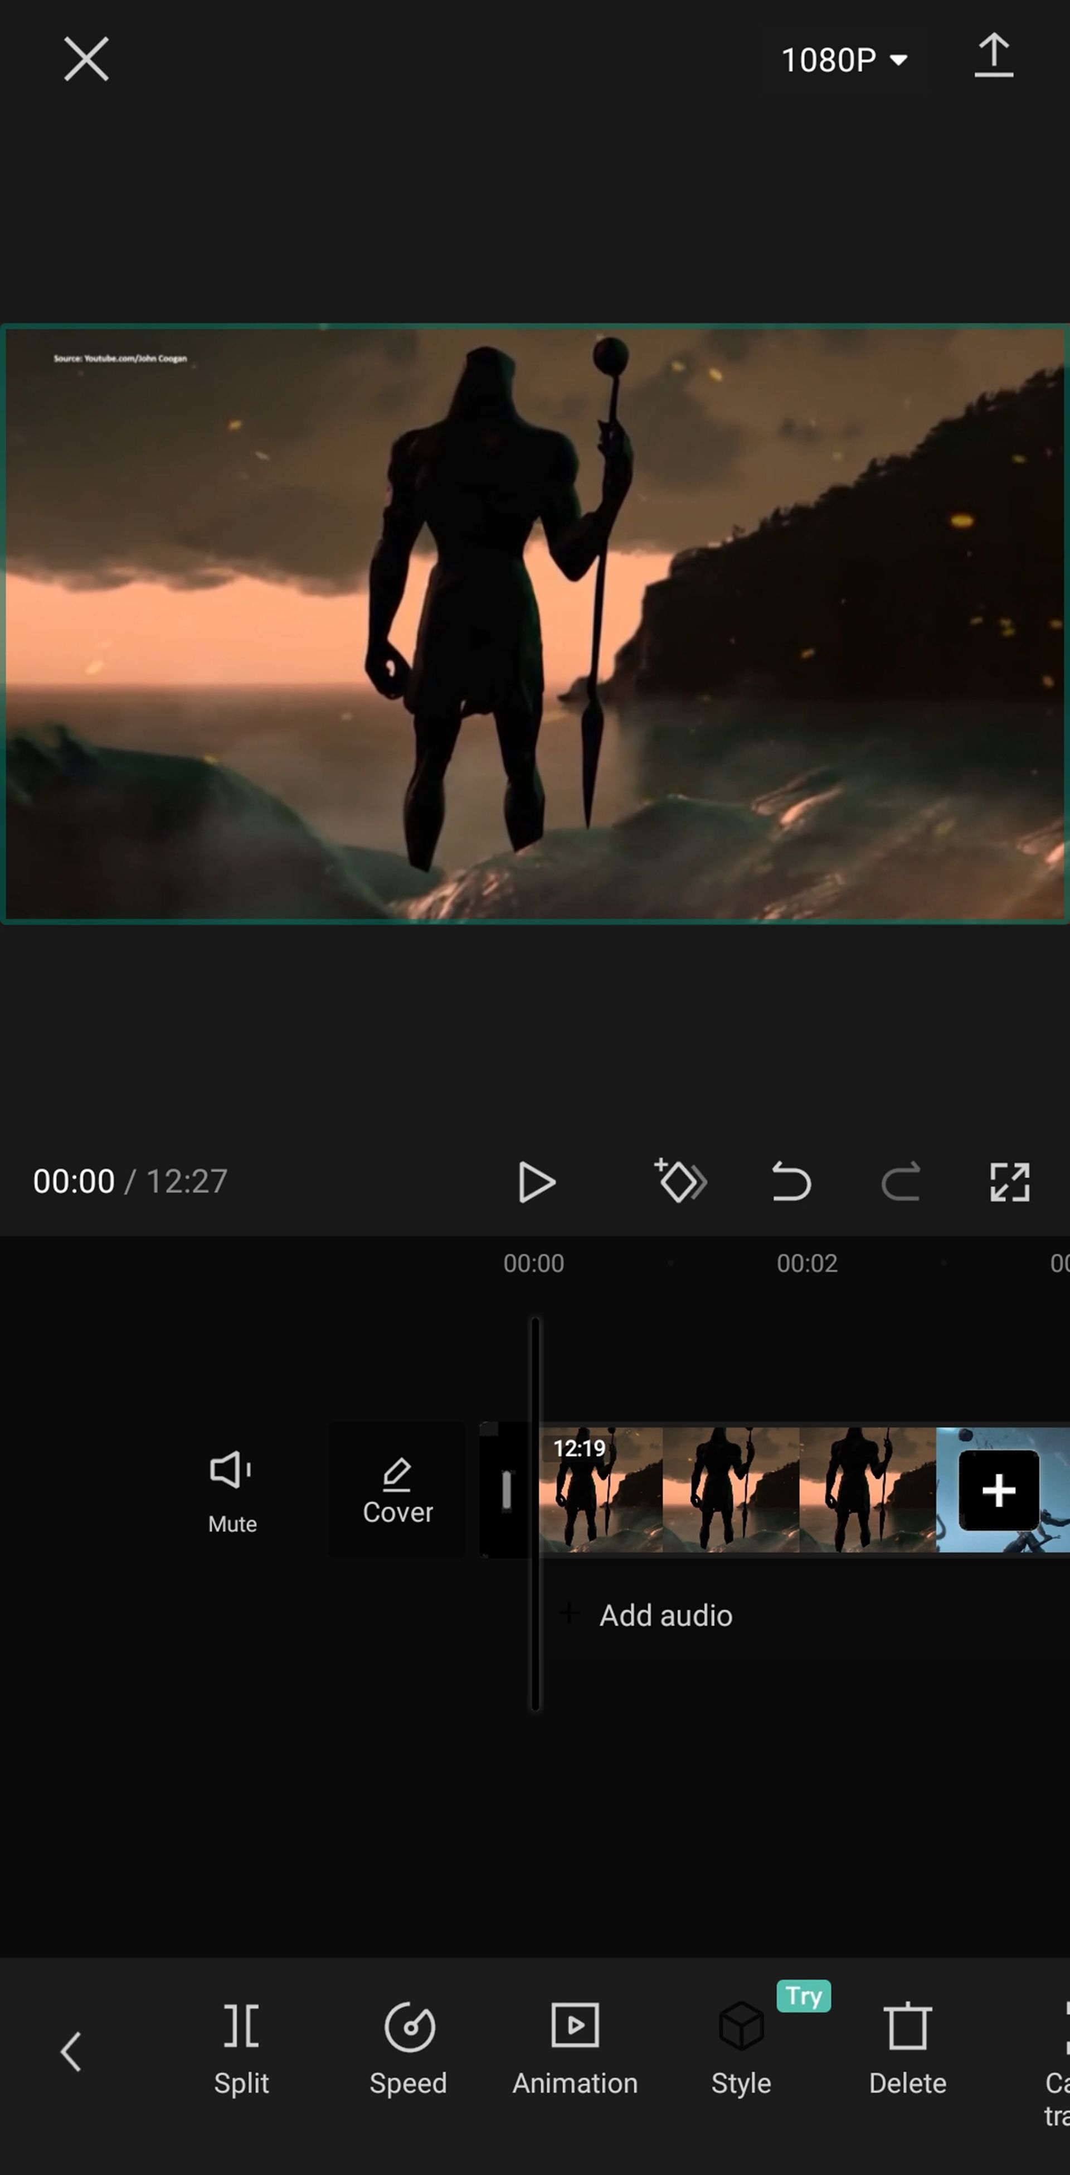Viewport: 1070px width, 2175px height.
Task: Scroll back using undo arrow
Action: point(790,1182)
